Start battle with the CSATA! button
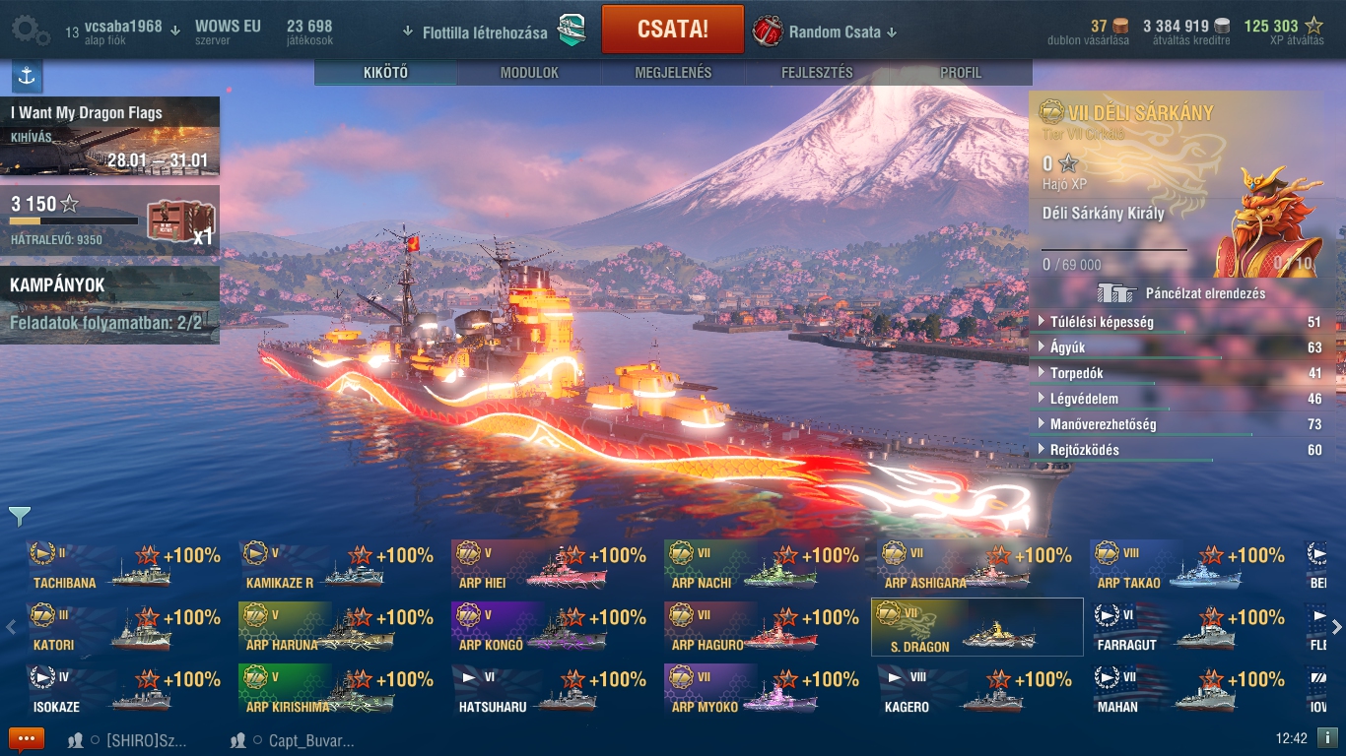 [673, 30]
